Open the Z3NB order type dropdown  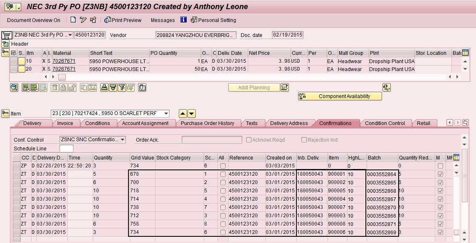click(x=69, y=35)
